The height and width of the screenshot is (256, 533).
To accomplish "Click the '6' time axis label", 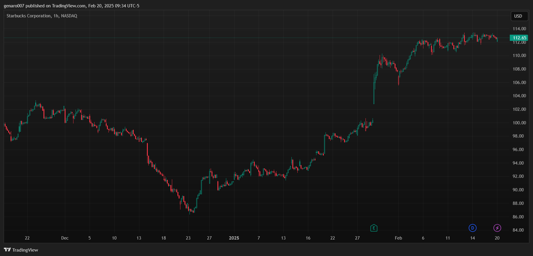I will click(x=423, y=238).
